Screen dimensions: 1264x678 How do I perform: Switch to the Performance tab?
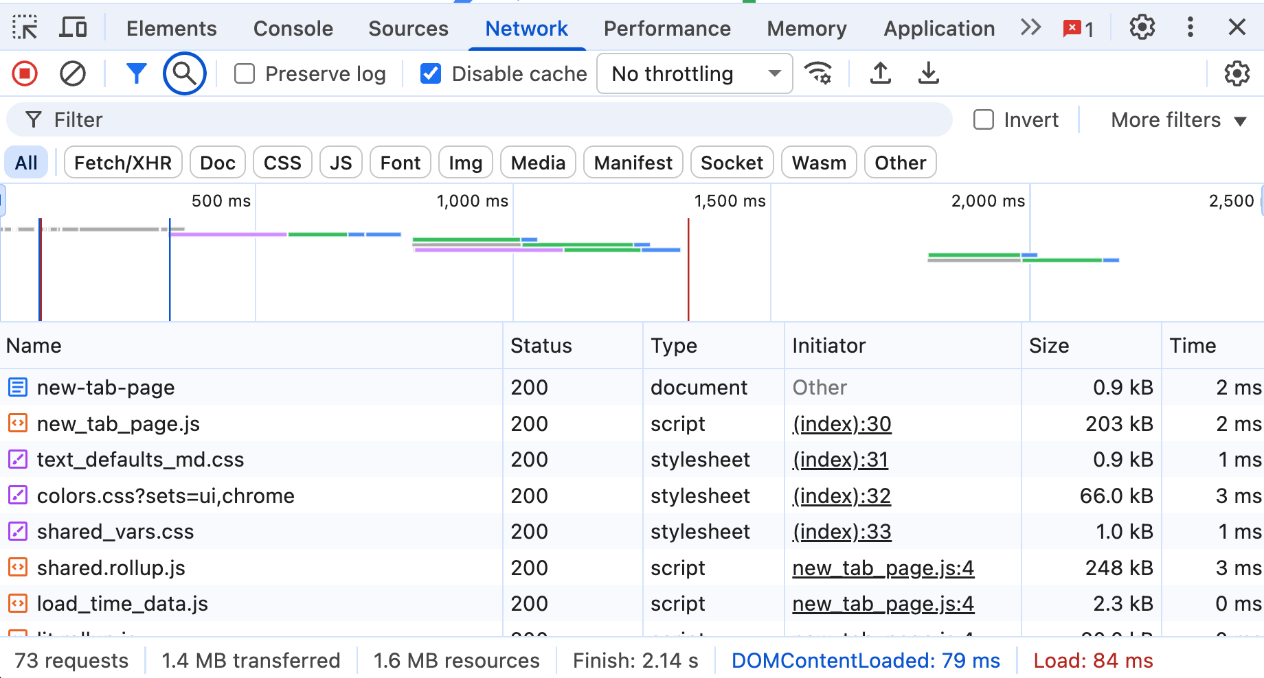[666, 28]
